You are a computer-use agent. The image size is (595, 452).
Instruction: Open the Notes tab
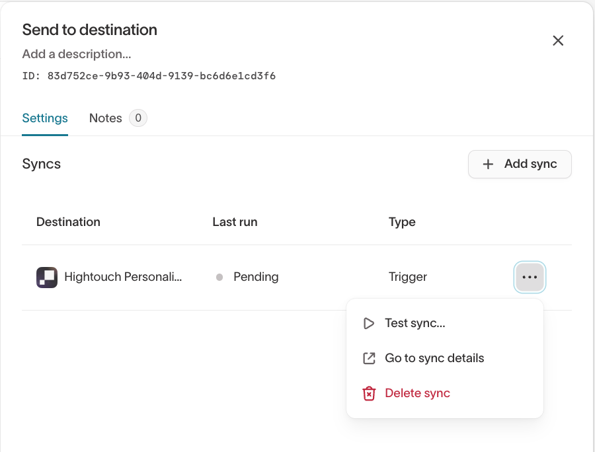(105, 118)
